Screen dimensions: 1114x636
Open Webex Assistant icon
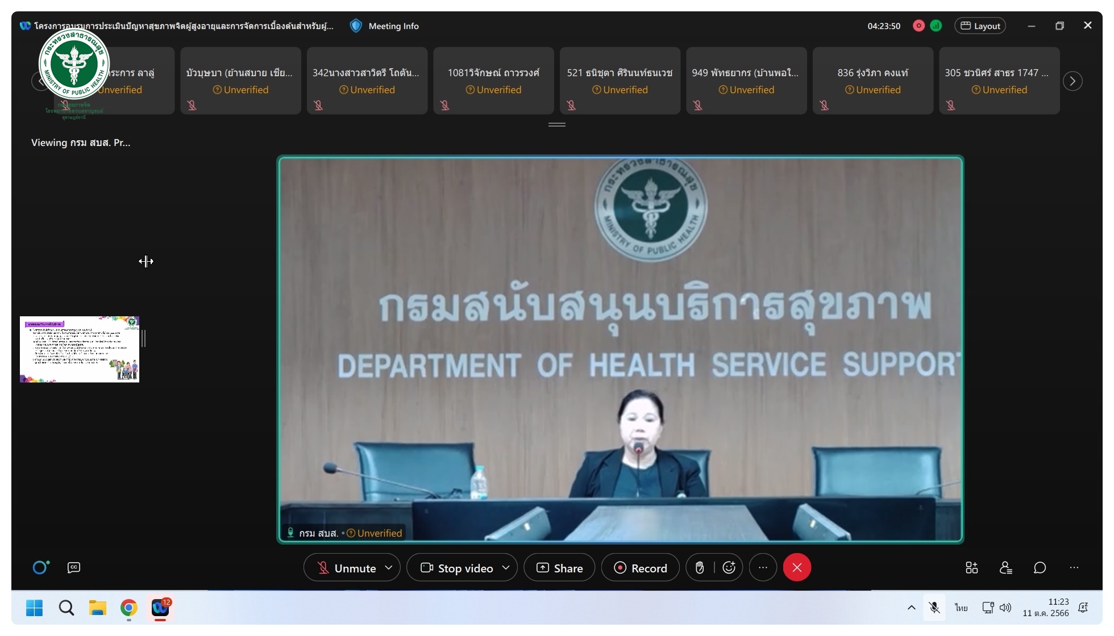[x=40, y=567]
